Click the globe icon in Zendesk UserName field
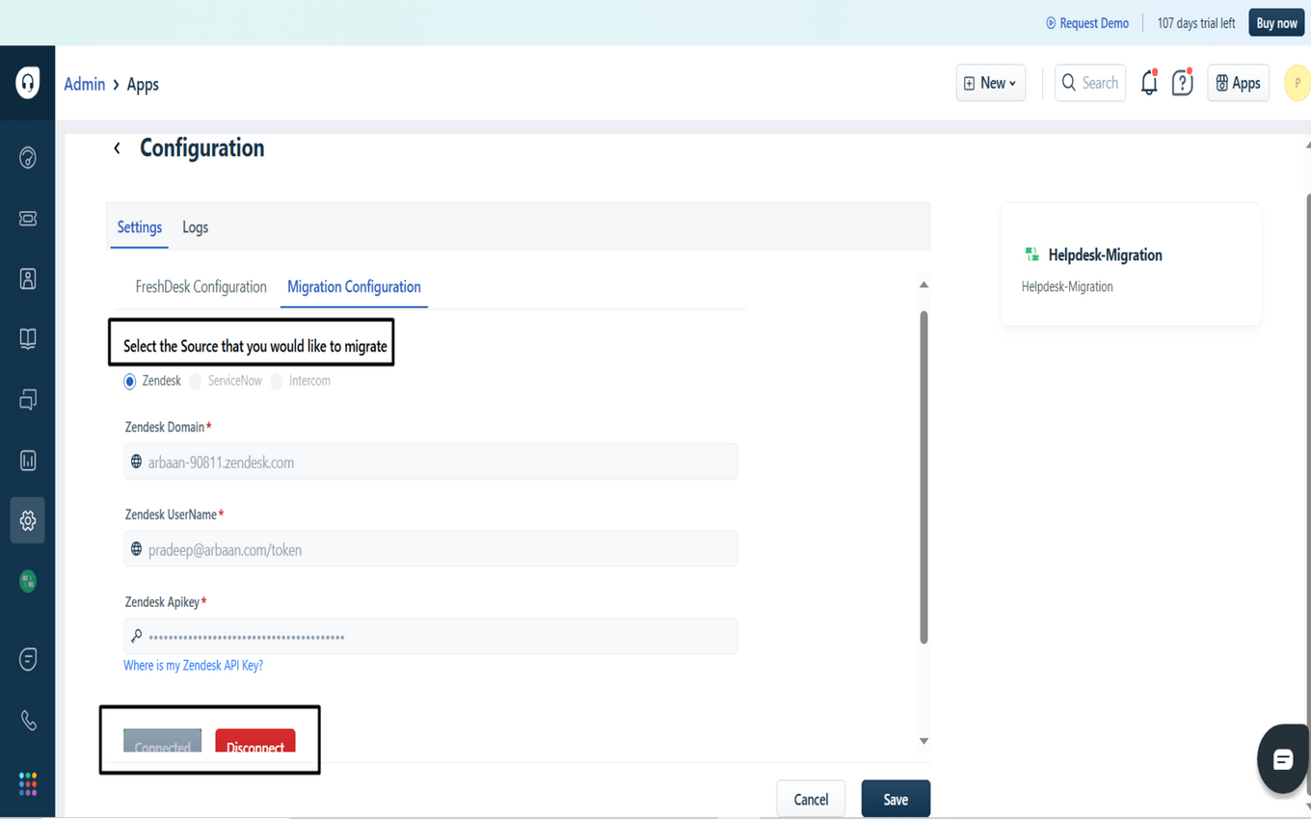Viewport: 1311px width, 819px height. coord(137,549)
